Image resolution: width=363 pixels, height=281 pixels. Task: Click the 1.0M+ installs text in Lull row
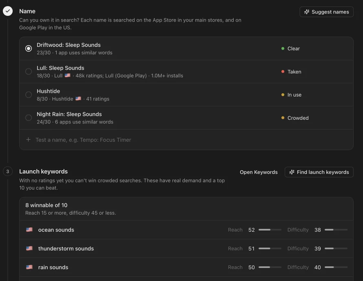[167, 76]
